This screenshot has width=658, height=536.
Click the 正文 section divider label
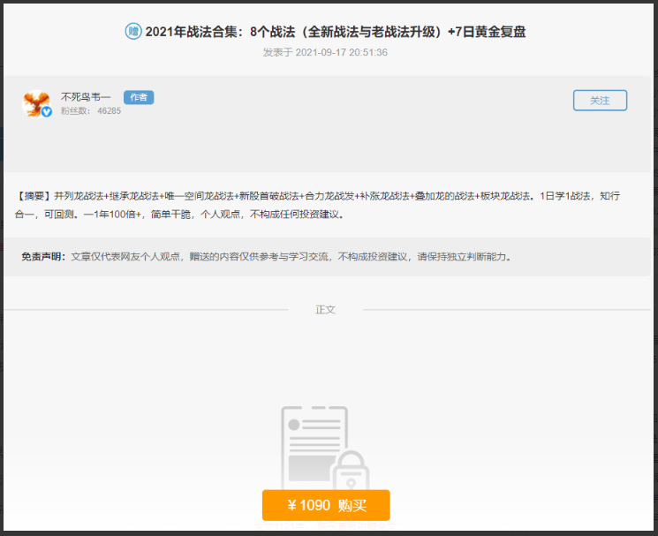tap(326, 310)
